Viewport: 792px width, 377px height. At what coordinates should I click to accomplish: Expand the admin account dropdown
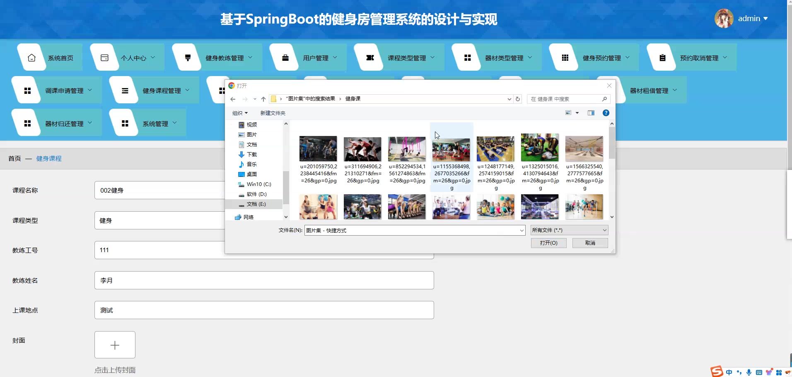[753, 18]
